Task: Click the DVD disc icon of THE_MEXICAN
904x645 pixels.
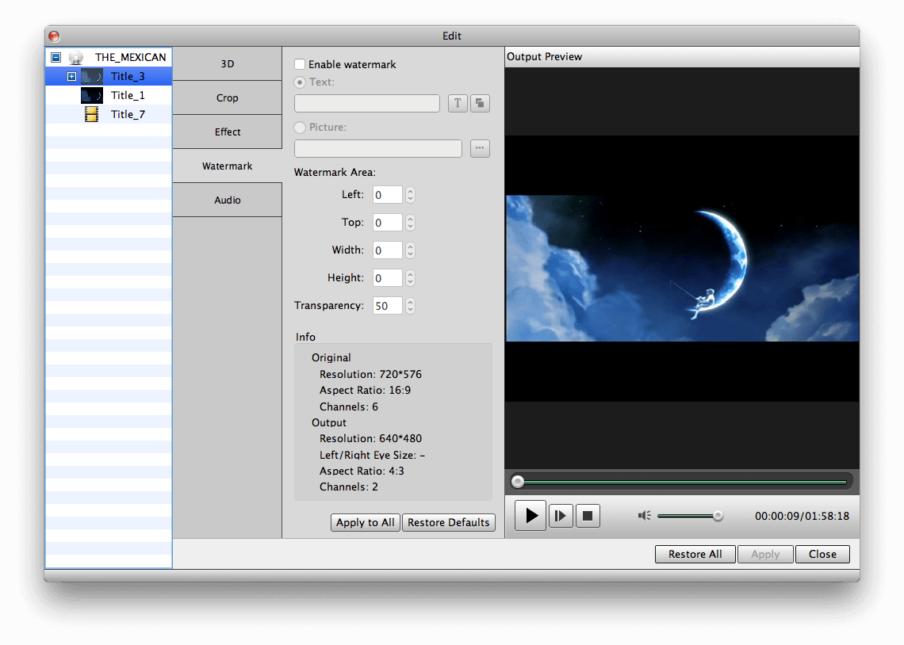Action: pos(76,58)
